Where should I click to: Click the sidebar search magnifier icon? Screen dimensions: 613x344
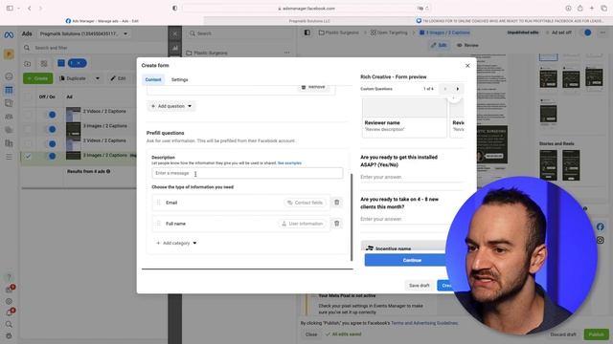[9, 324]
